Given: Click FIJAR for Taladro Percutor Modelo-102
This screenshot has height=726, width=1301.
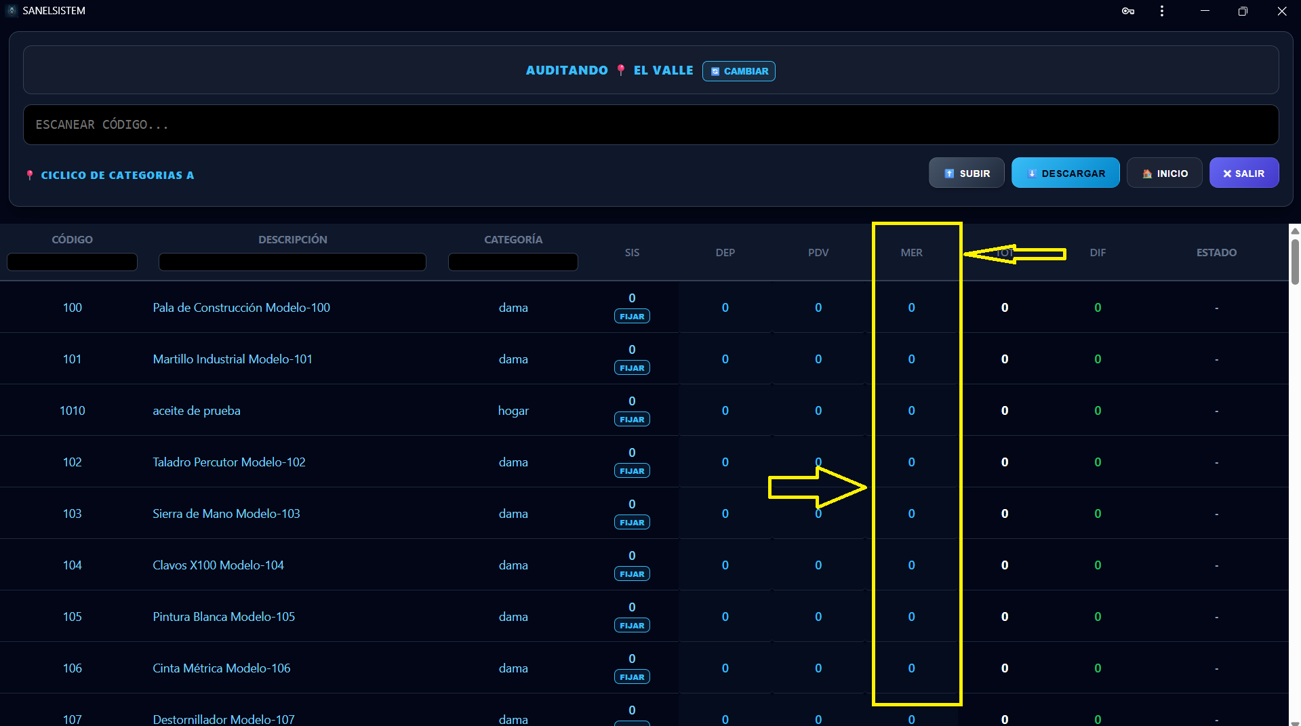Looking at the screenshot, I should pos(632,471).
